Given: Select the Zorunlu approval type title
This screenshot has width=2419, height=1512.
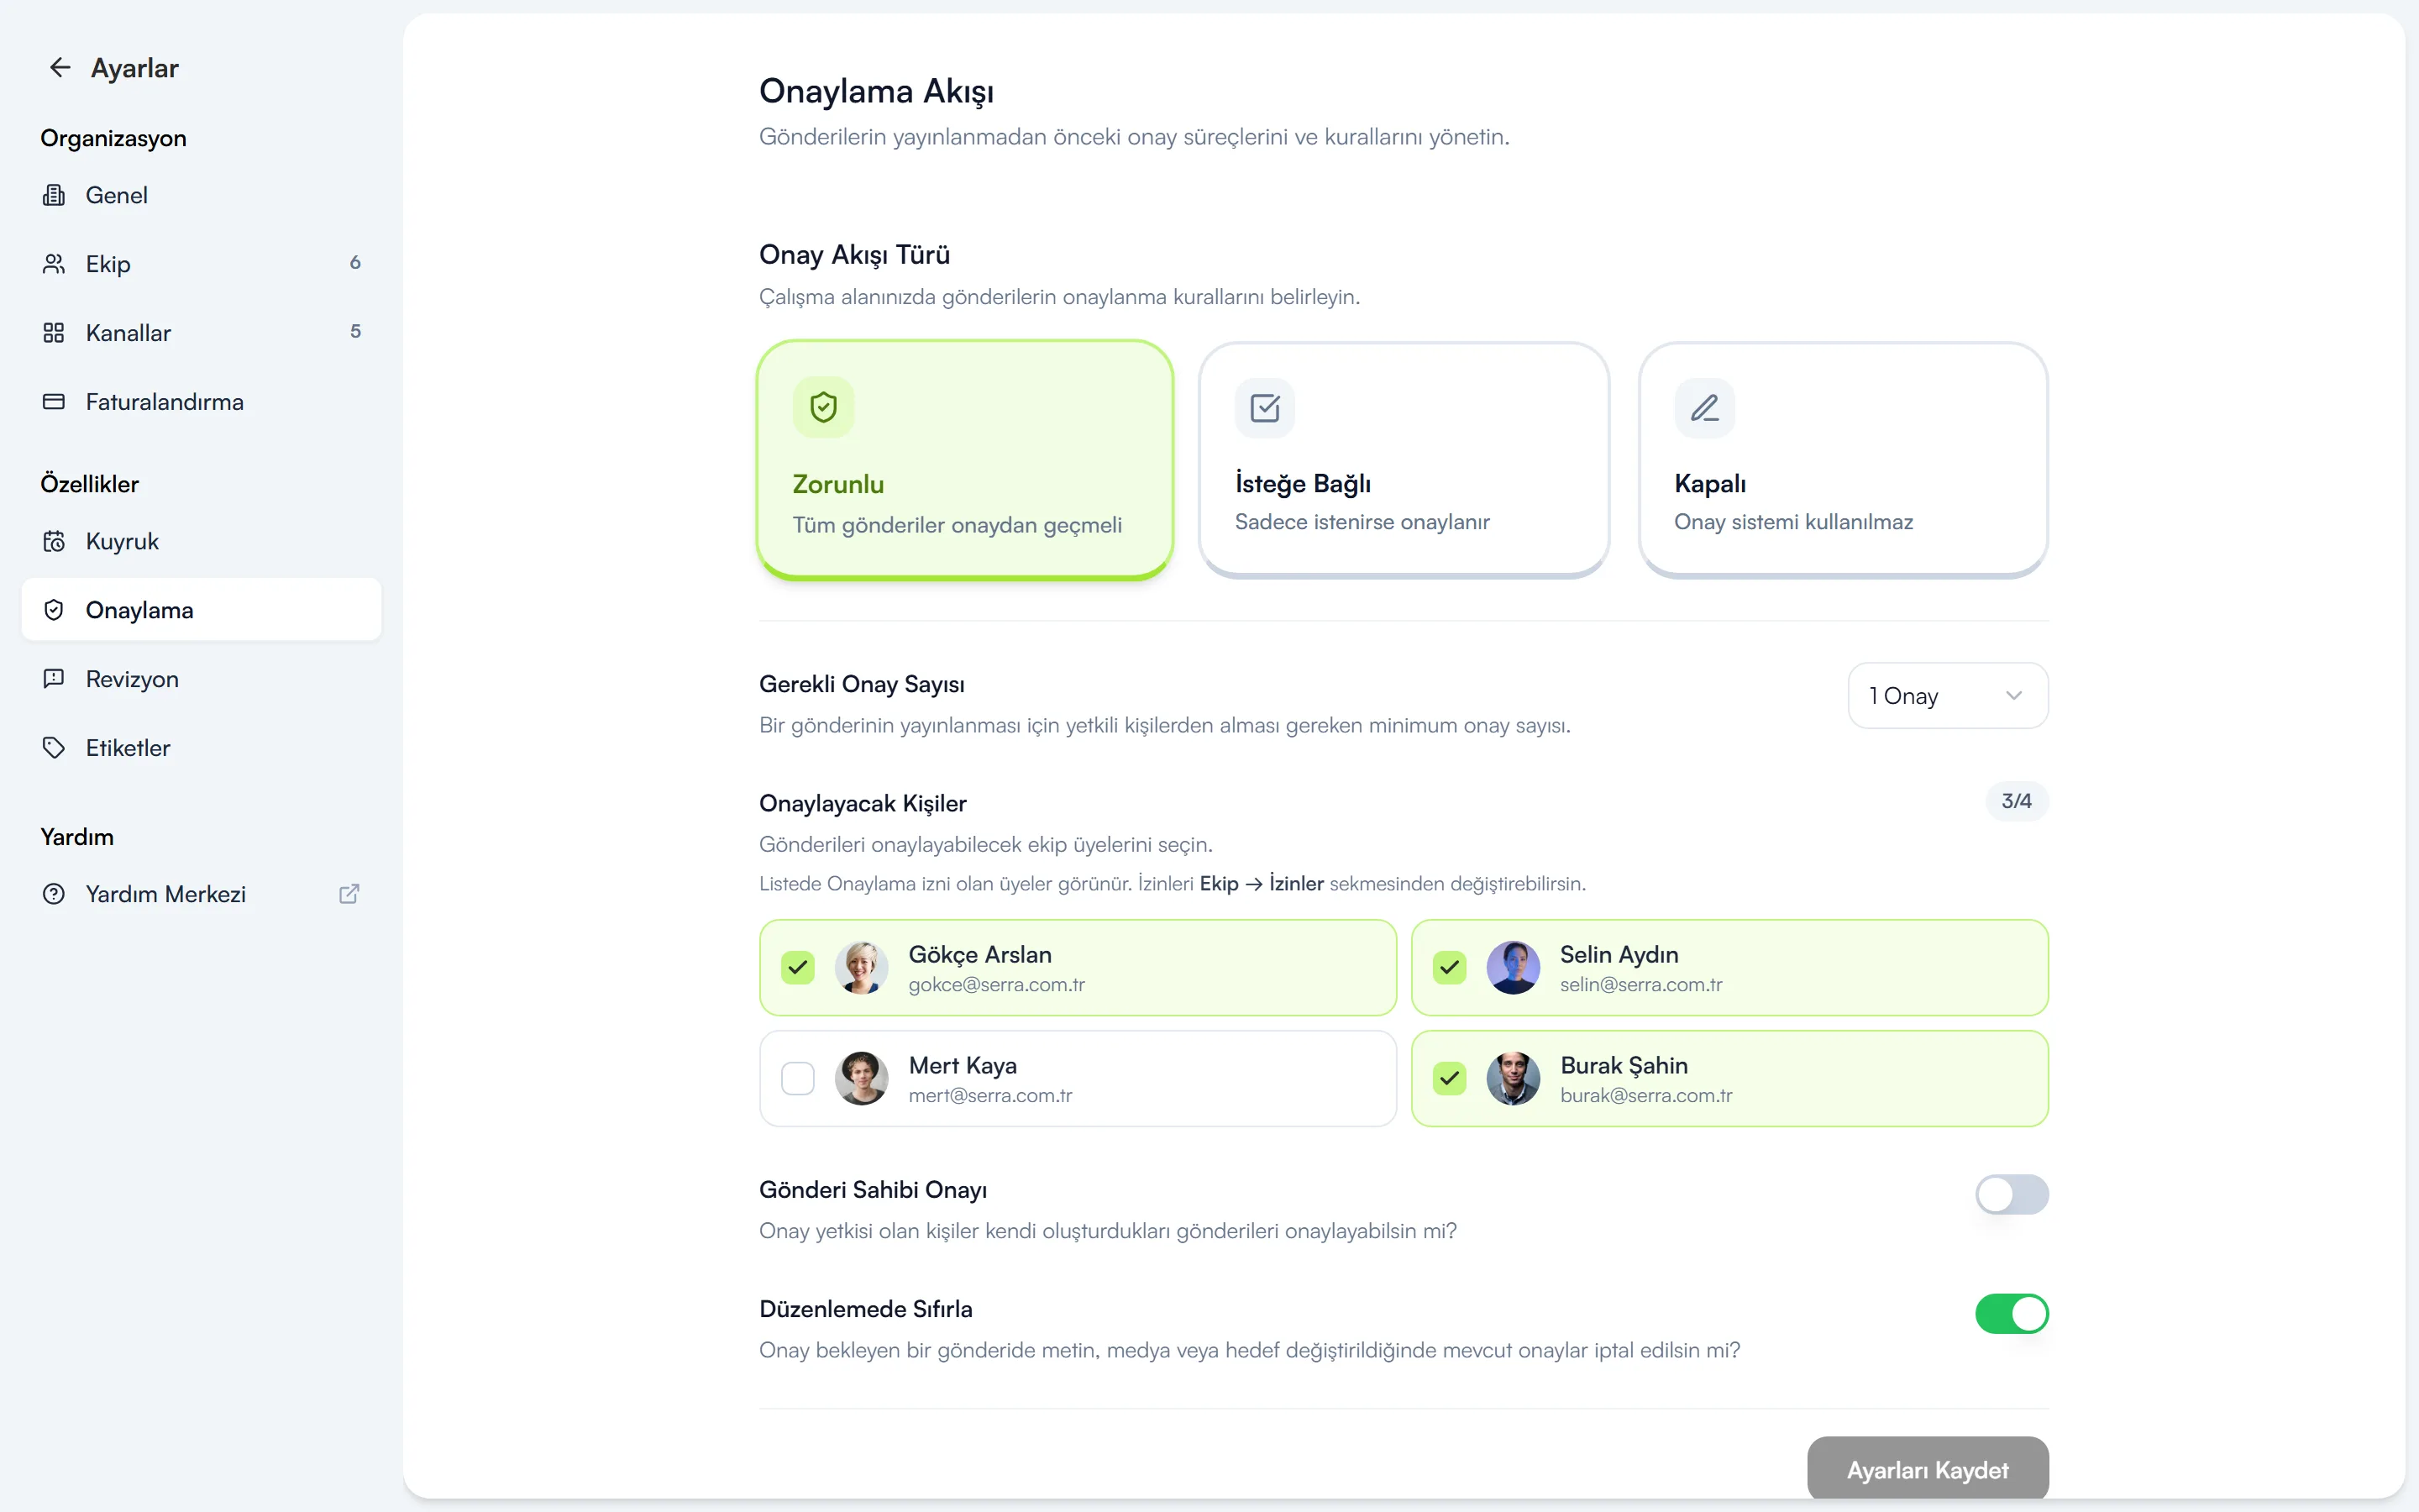Looking at the screenshot, I should click(x=837, y=484).
